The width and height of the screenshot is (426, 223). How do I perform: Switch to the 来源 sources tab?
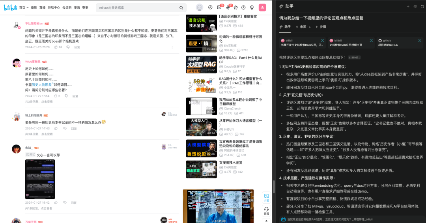point(303,27)
